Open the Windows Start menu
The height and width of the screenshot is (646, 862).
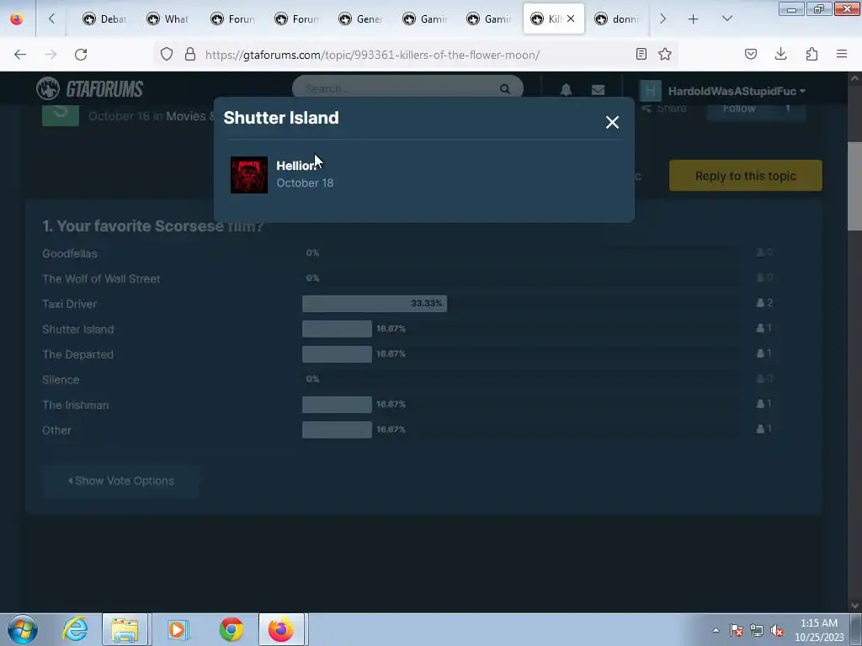click(x=23, y=629)
